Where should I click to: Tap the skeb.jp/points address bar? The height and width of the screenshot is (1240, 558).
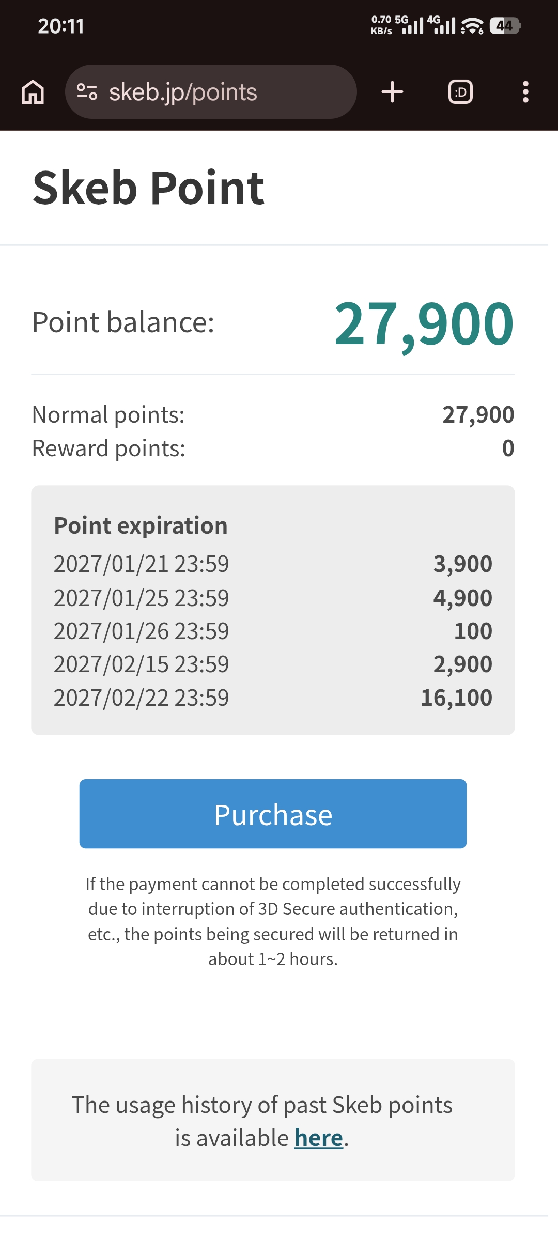click(x=211, y=92)
